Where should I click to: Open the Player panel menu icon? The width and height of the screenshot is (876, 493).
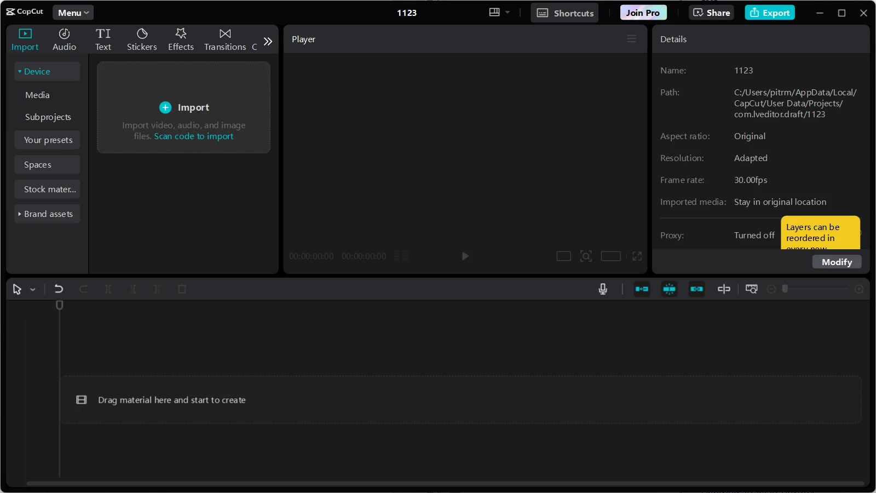pyautogui.click(x=632, y=39)
